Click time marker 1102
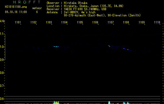 (x=33, y=22)
